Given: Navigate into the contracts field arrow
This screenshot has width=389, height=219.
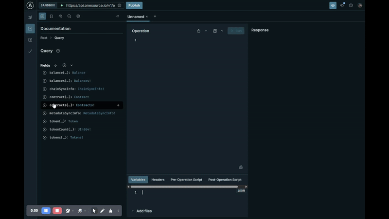Looking at the screenshot, I should pyautogui.click(x=118, y=105).
